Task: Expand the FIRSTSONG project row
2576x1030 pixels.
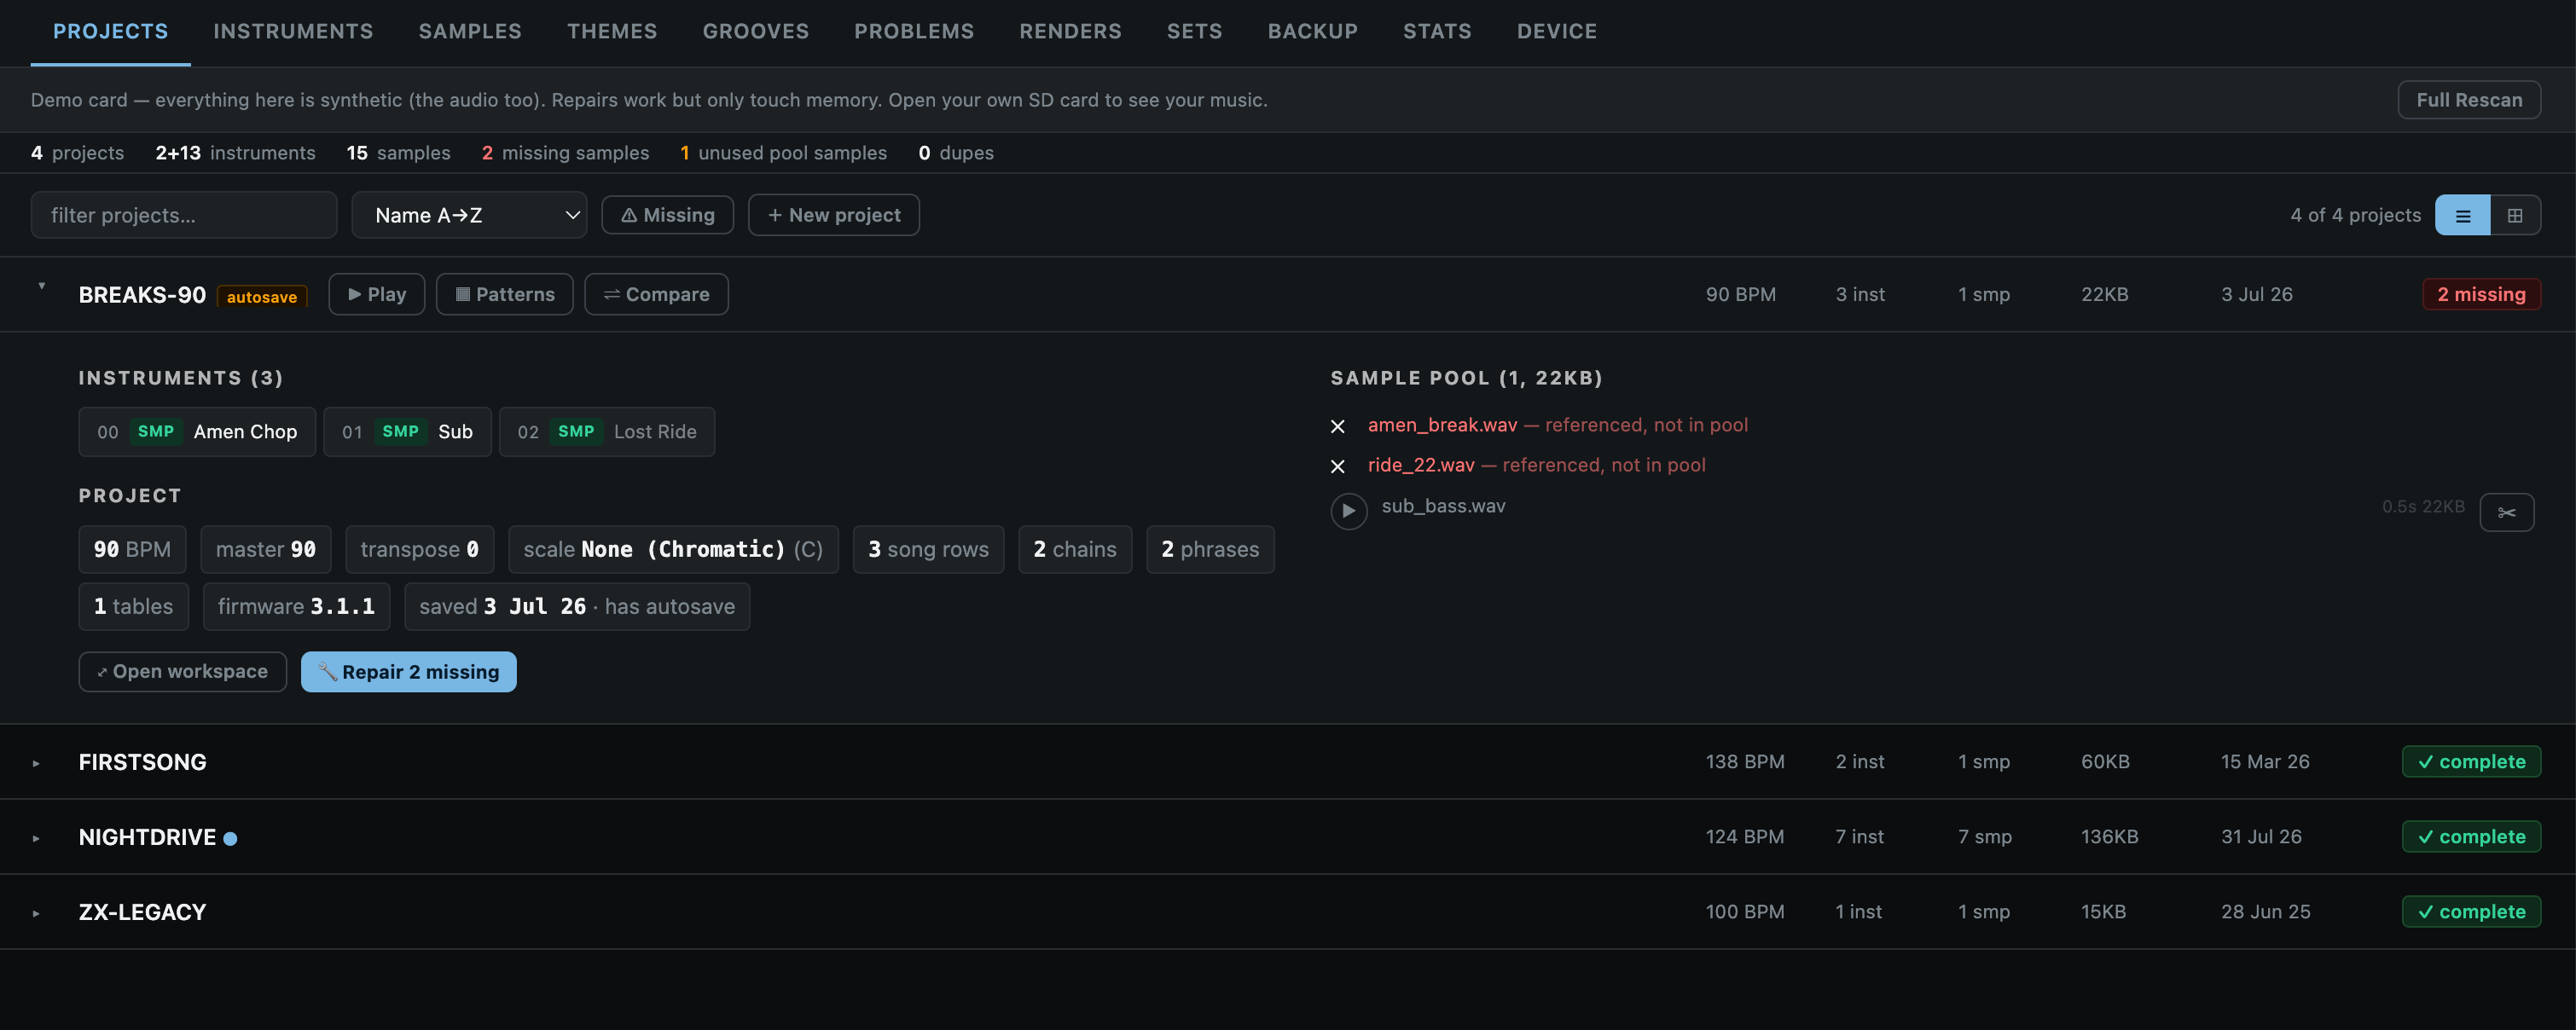Action: pos(36,763)
